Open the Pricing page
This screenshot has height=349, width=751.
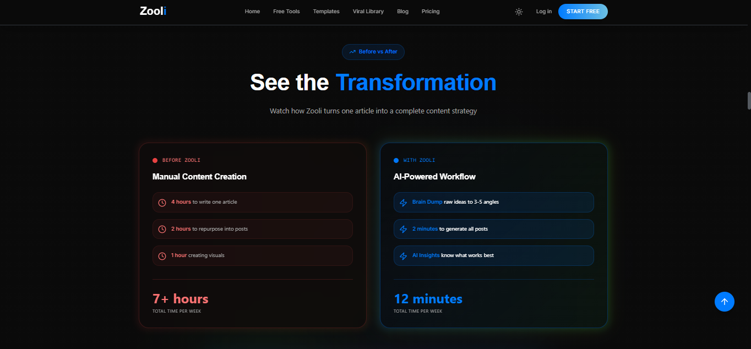point(431,12)
